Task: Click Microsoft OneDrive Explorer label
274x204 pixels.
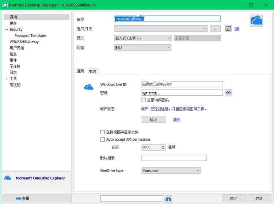Action: tap(40, 178)
